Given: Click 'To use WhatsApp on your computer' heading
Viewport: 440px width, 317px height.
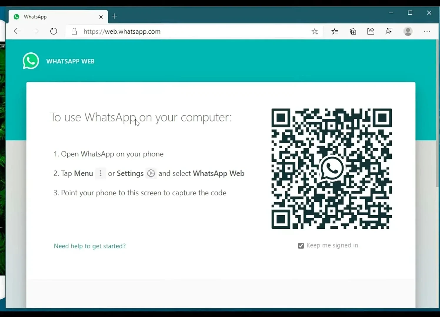Looking at the screenshot, I should tap(141, 117).
